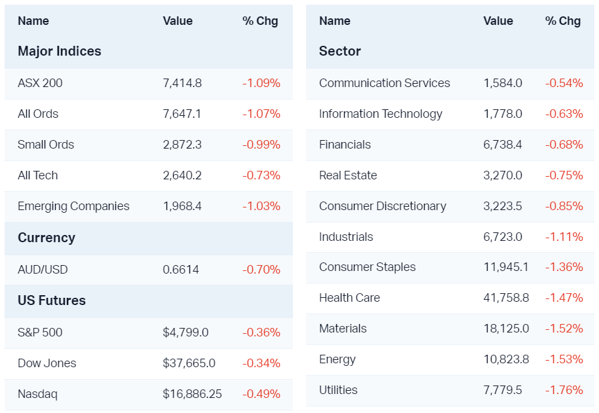Click the Materials sector value 18,125.0
Screen dimensions: 599x413
[506, 329]
